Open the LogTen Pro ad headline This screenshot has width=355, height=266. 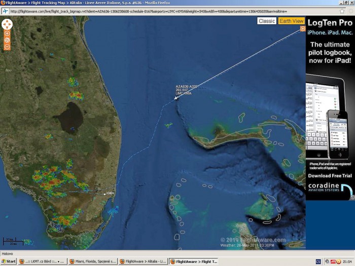pos(330,23)
